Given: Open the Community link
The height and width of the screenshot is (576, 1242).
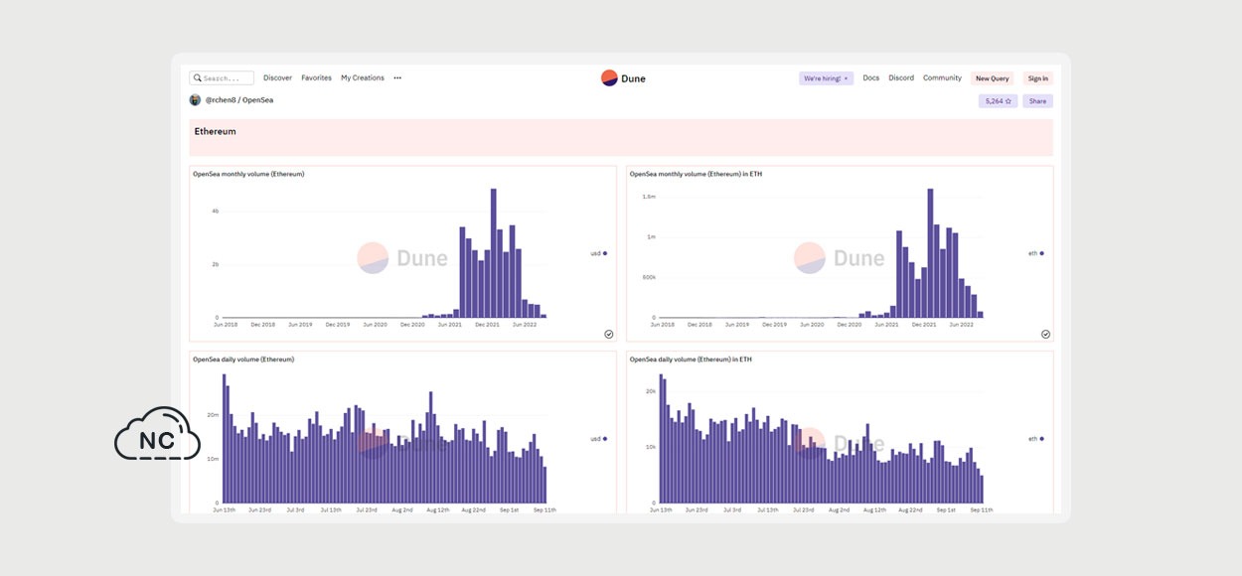Looking at the screenshot, I should [x=942, y=77].
